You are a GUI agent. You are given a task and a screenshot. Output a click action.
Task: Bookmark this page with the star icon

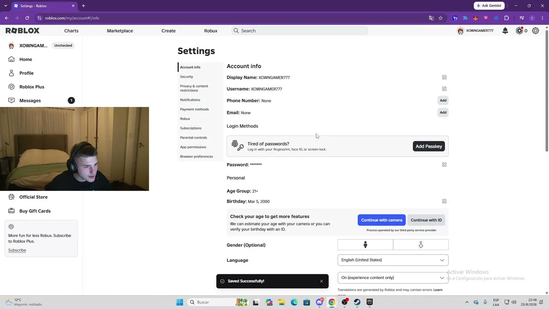tap(440, 18)
